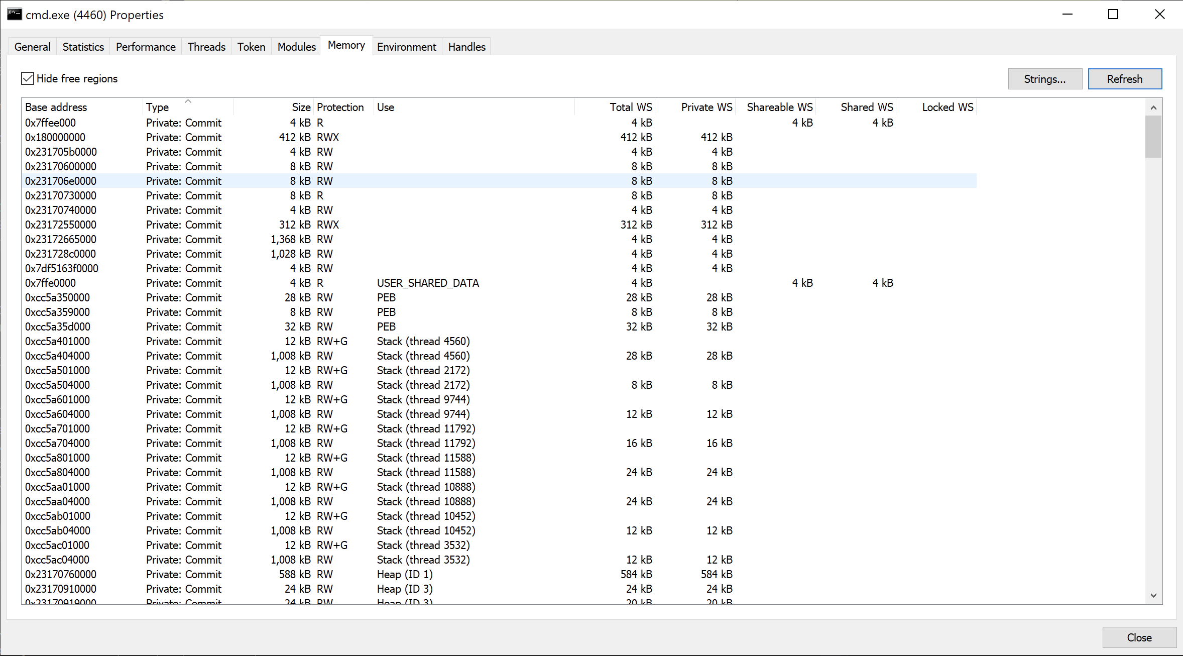The height and width of the screenshot is (656, 1183).
Task: Open the Handles tab
Action: tap(466, 47)
